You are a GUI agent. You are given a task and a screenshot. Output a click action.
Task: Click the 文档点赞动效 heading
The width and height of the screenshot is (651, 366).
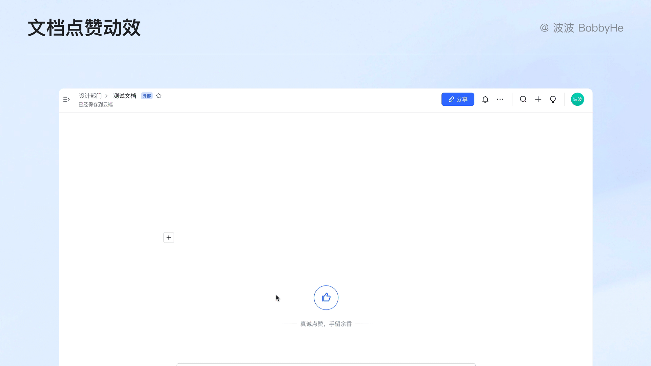tap(84, 28)
